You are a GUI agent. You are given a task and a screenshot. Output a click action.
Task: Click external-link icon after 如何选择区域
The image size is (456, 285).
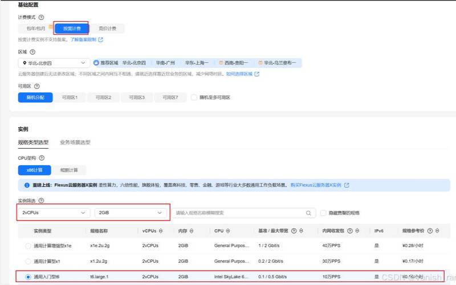(x=256, y=74)
